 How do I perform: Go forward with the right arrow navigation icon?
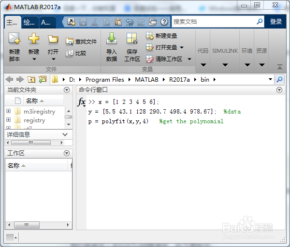click(x=20, y=80)
